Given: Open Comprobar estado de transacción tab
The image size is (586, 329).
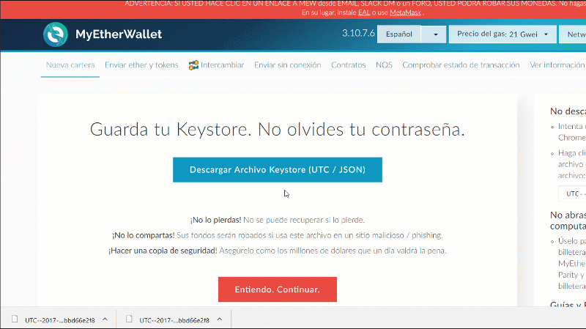Looking at the screenshot, I should point(461,65).
